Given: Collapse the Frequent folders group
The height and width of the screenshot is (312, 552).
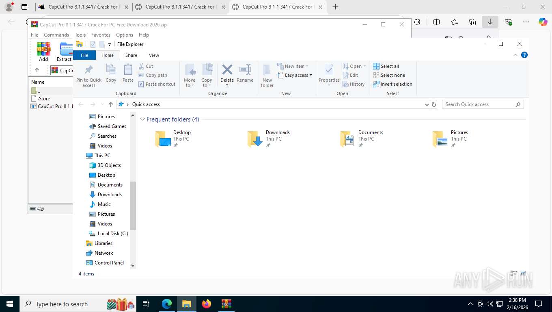Looking at the screenshot, I should click(142, 119).
